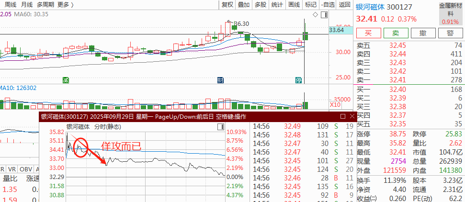
Task: Switch chart to 周线 weekly period
Action: point(11,4)
